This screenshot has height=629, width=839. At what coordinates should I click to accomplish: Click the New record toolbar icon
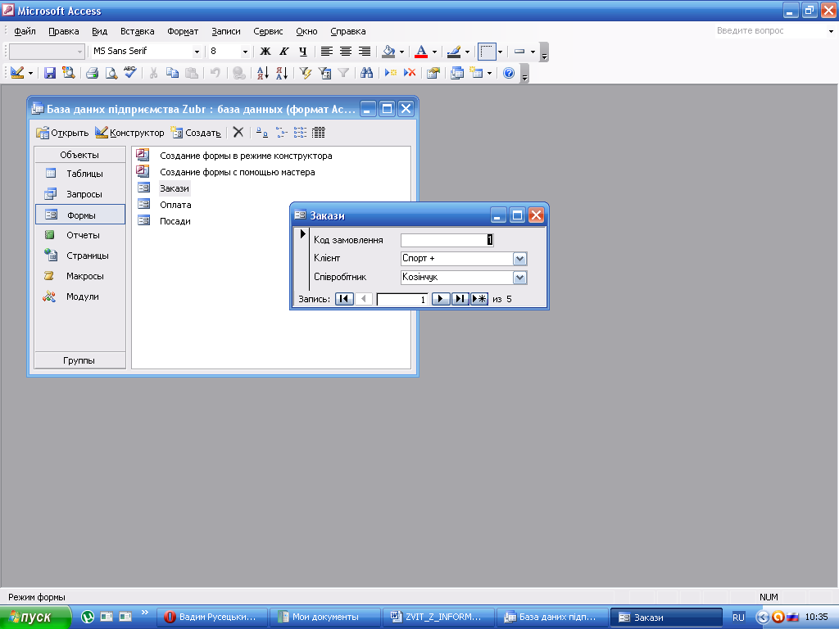pyautogui.click(x=391, y=73)
